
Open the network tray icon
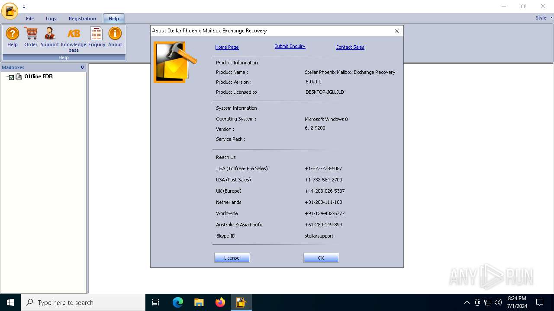[x=488, y=302]
